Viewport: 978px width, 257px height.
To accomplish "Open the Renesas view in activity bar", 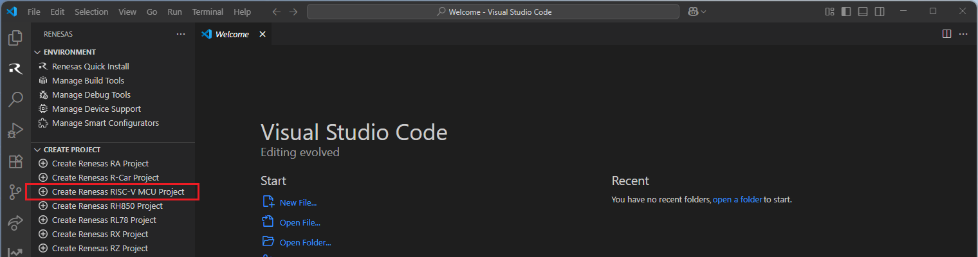I will [x=15, y=69].
